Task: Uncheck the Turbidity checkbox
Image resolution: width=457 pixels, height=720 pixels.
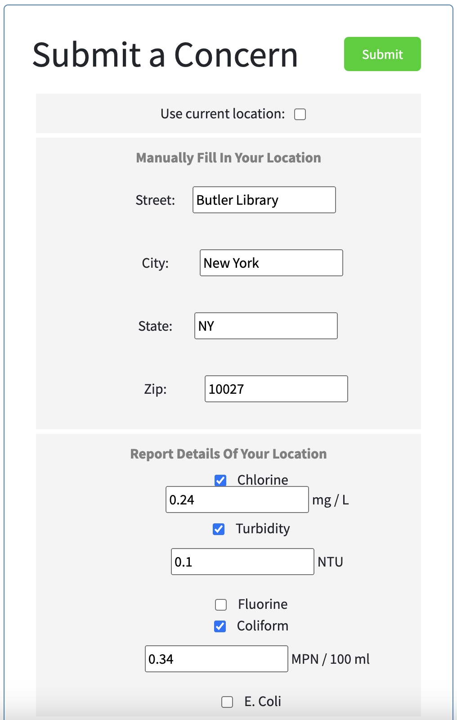Action: click(219, 529)
